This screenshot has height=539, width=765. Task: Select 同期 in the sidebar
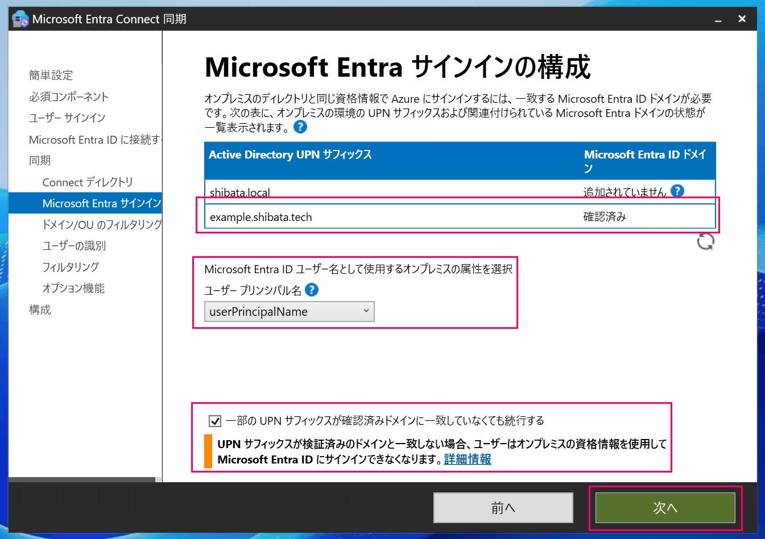tap(40, 160)
